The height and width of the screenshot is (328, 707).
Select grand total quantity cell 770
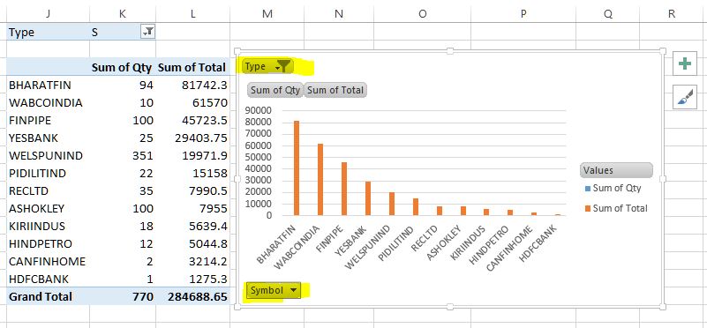(x=123, y=296)
